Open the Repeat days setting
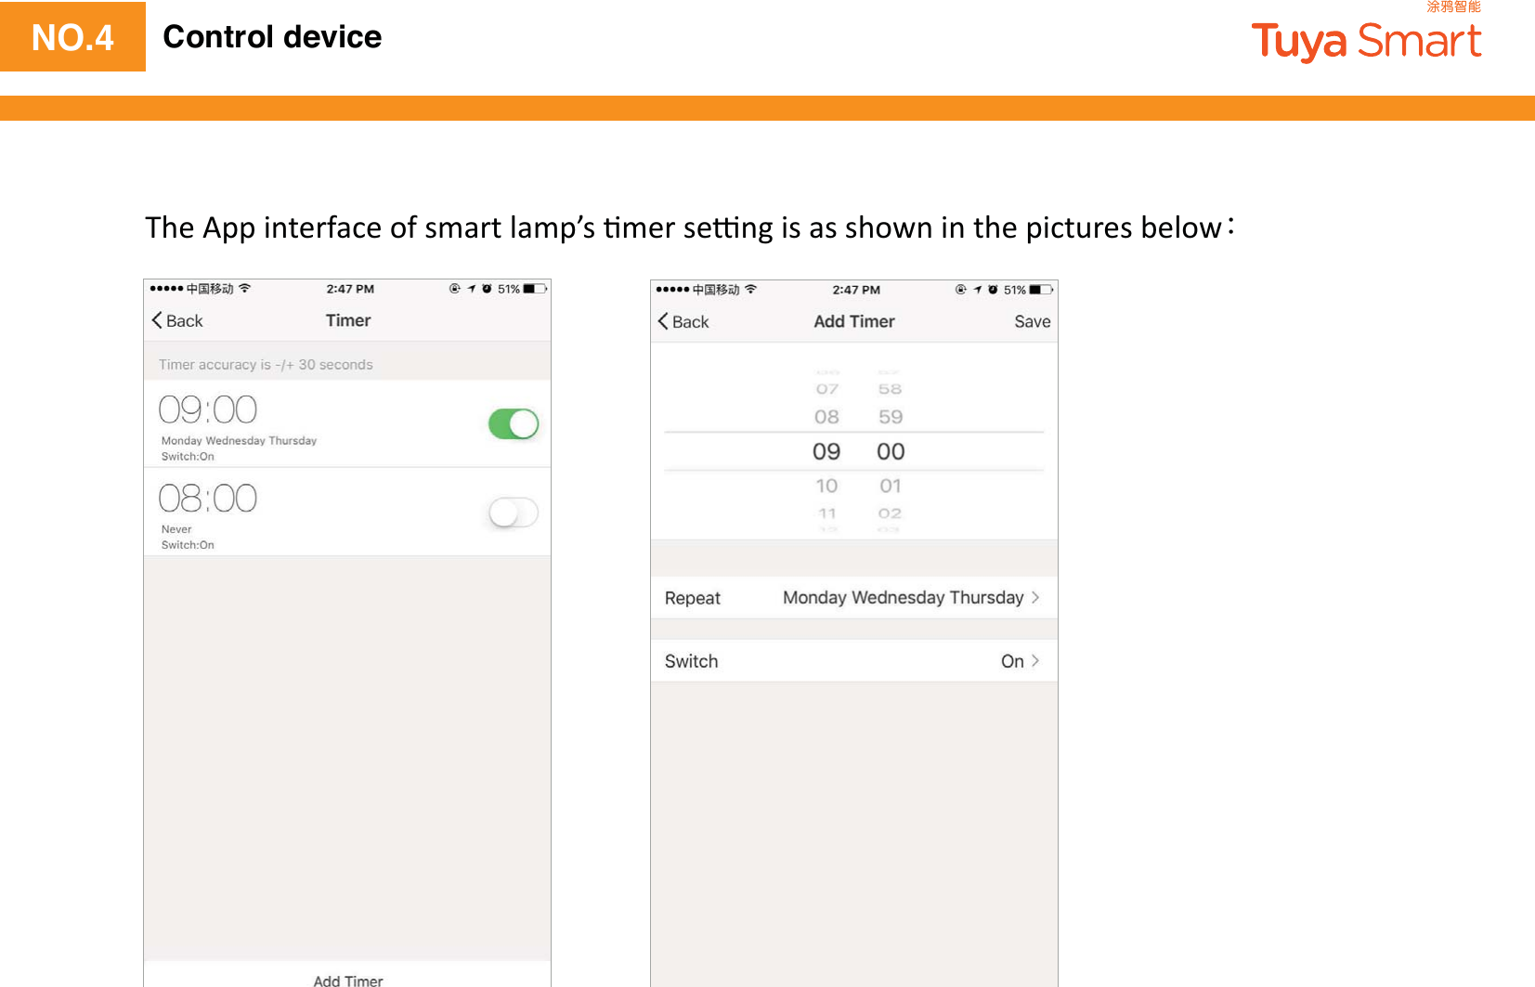 853,598
